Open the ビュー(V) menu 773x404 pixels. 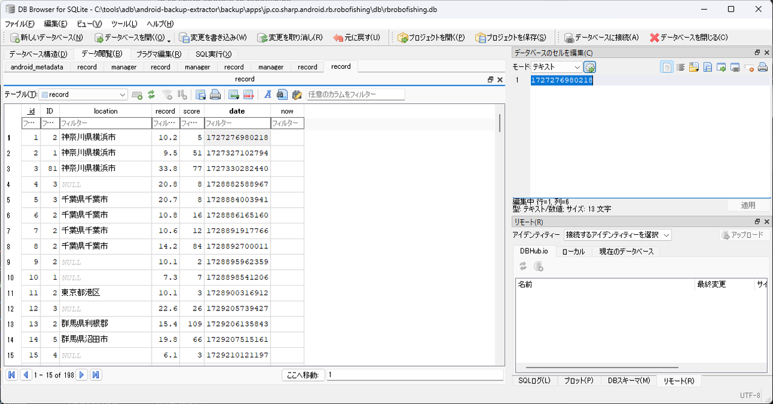[89, 24]
